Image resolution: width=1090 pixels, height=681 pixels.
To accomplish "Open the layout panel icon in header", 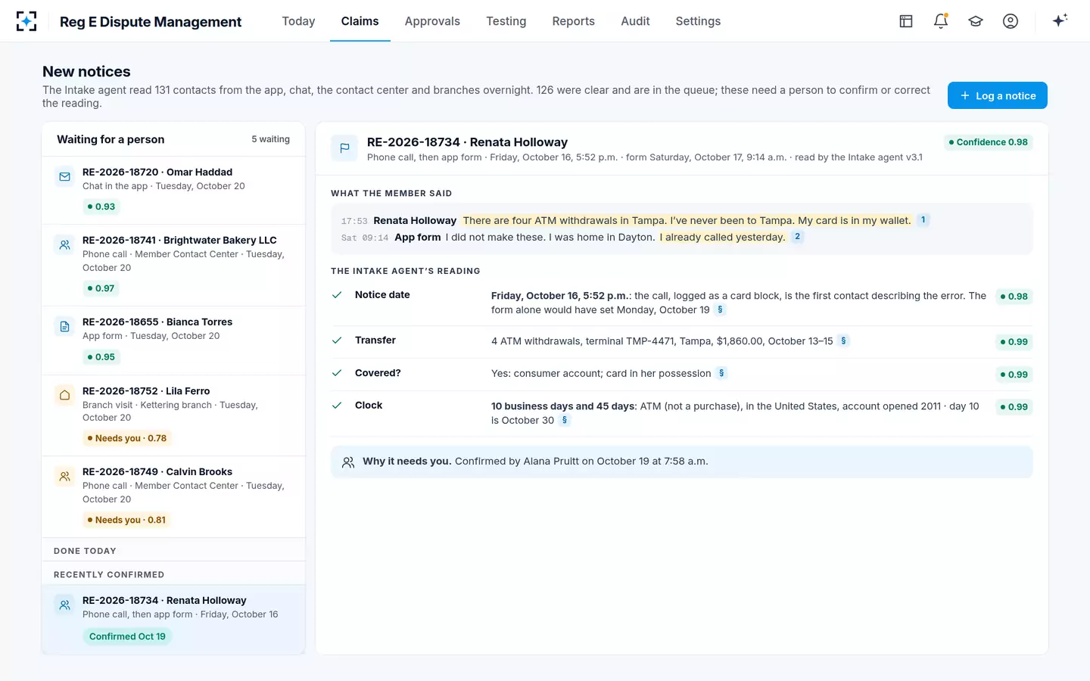I will point(906,21).
